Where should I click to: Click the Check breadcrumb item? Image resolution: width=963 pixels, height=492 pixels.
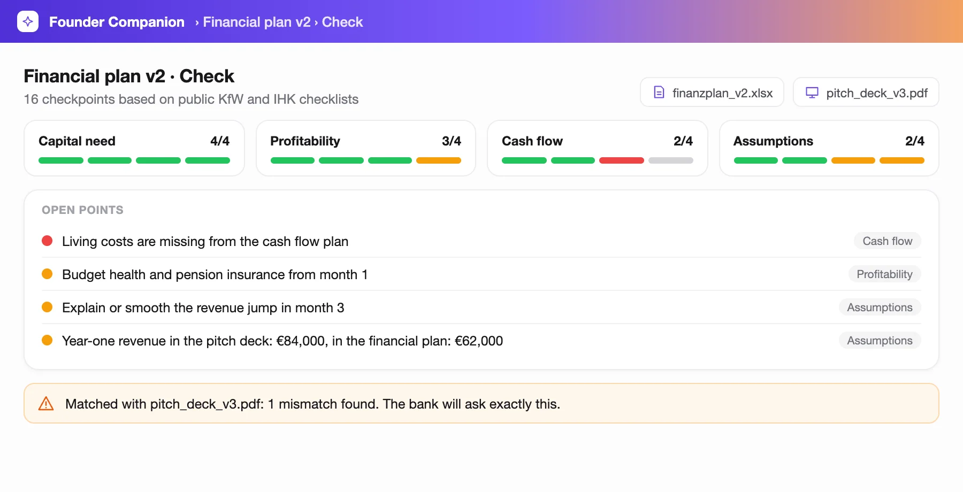(x=342, y=22)
